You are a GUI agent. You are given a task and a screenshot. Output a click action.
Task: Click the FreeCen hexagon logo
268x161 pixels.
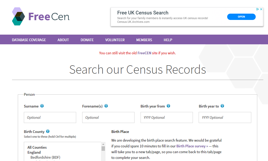tap(19, 17)
